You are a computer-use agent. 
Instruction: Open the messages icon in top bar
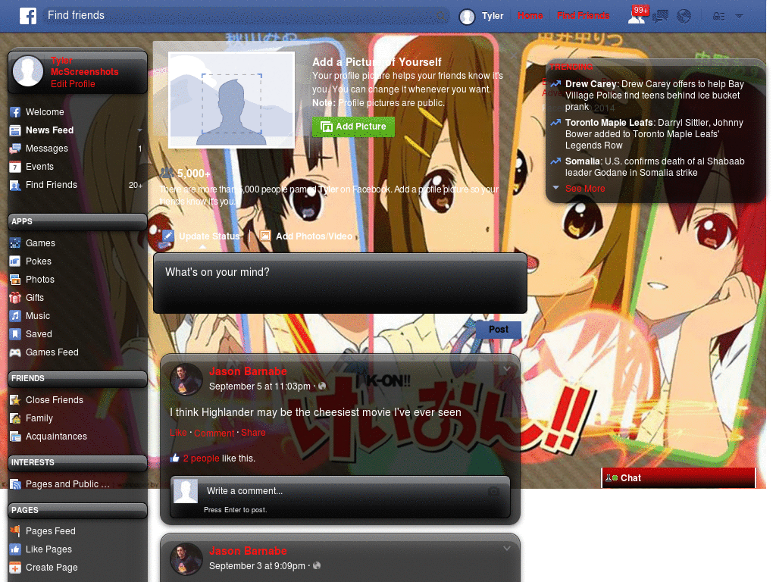[x=660, y=17]
